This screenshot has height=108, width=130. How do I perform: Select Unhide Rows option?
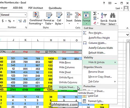pyautogui.click(x=66, y=77)
